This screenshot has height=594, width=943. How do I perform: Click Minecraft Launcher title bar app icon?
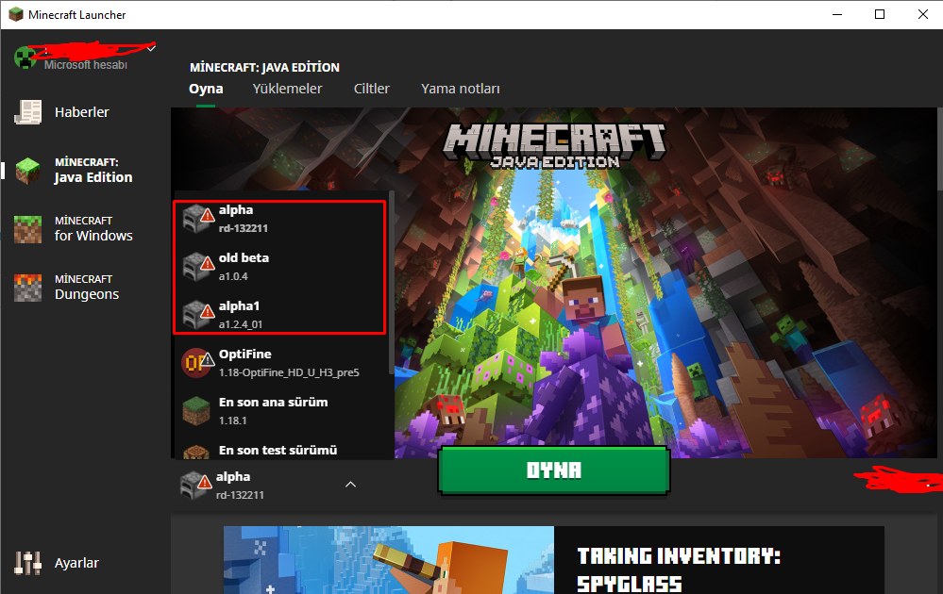point(16,14)
